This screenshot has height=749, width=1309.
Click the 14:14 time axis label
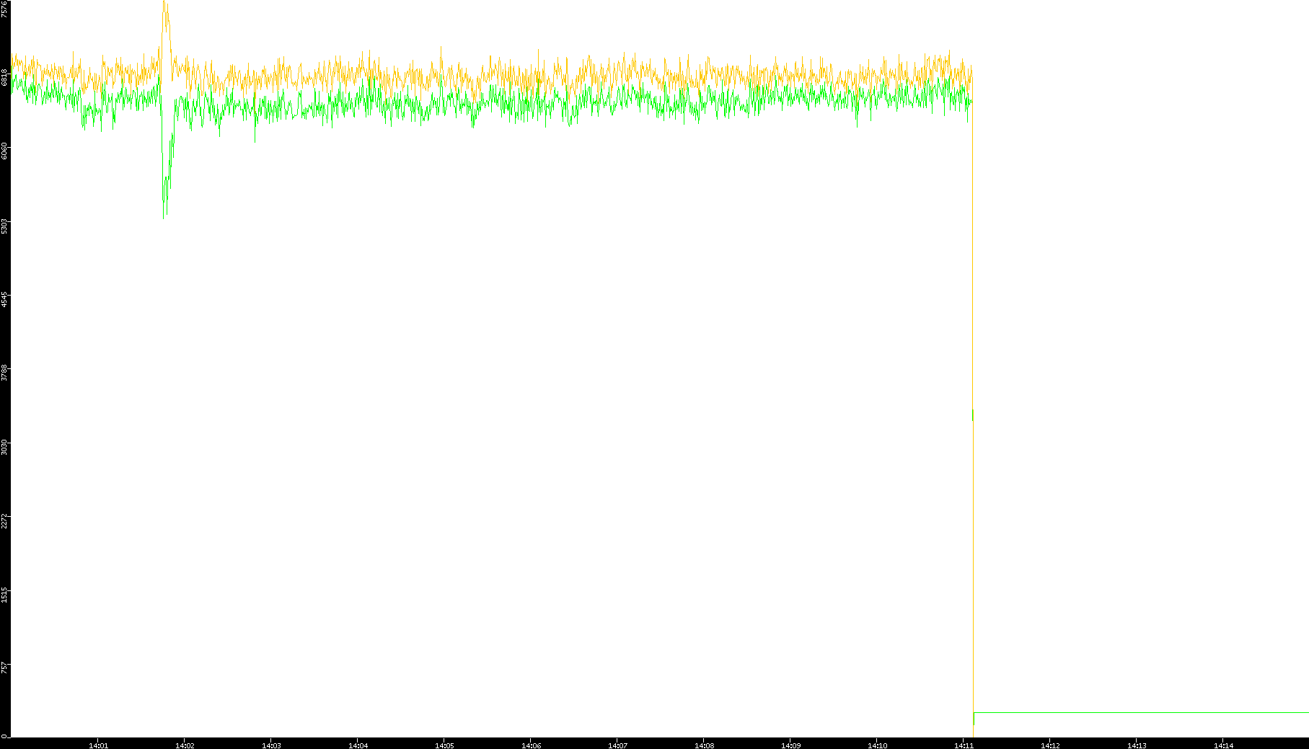tap(1223, 745)
